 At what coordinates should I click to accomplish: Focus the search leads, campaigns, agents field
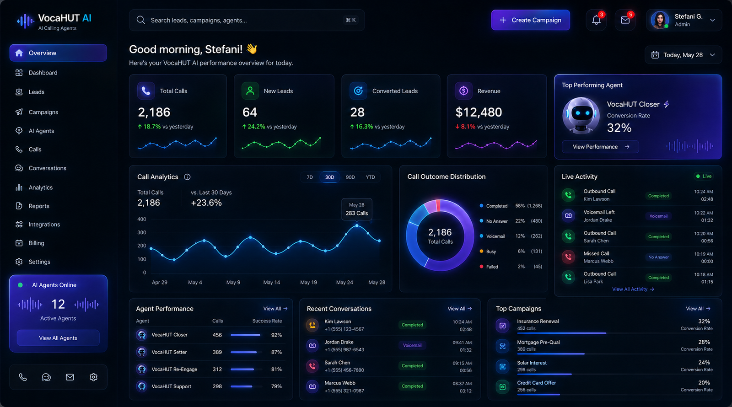[x=247, y=20]
